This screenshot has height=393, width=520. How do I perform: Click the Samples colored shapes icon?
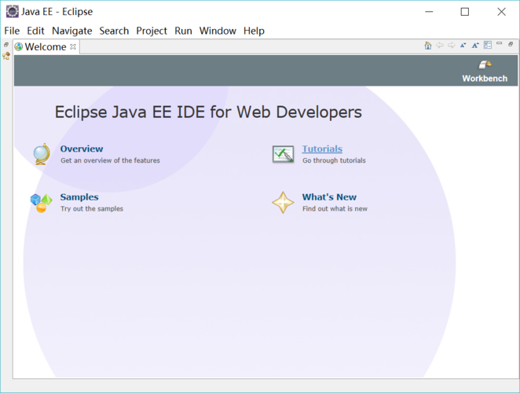pos(42,203)
